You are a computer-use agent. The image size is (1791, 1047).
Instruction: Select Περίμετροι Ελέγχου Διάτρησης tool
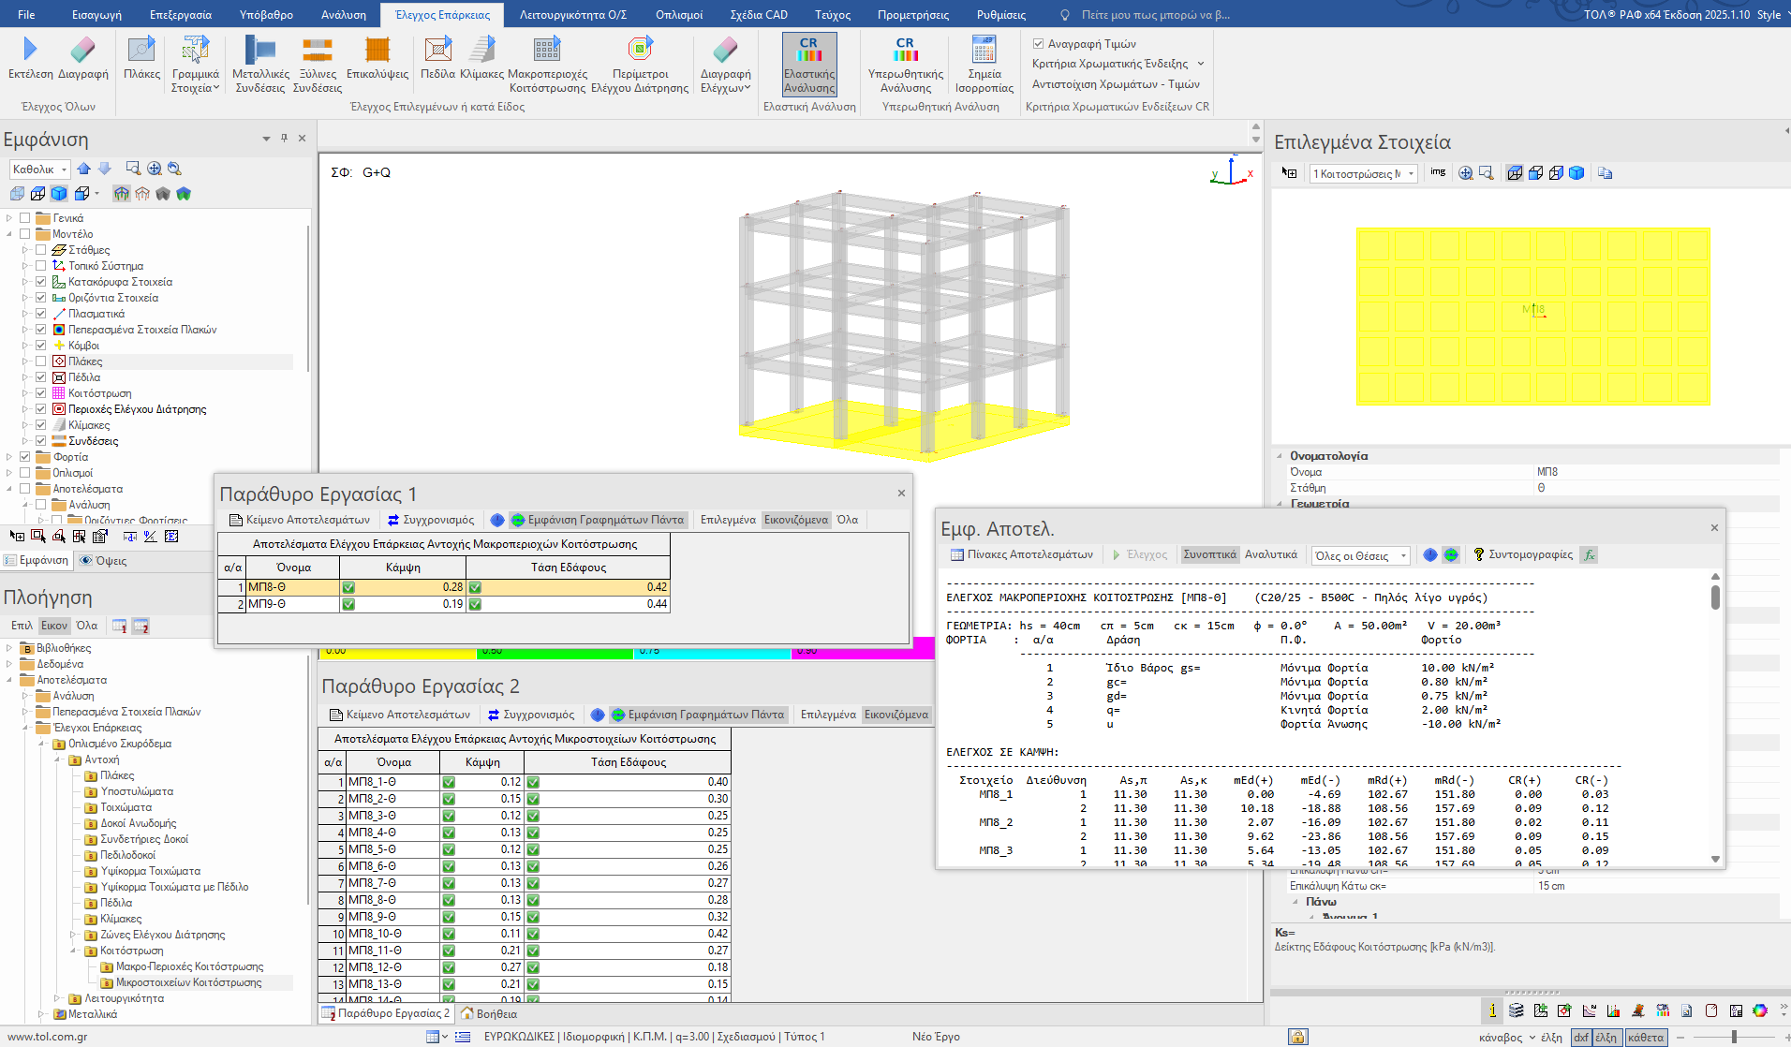point(640,50)
